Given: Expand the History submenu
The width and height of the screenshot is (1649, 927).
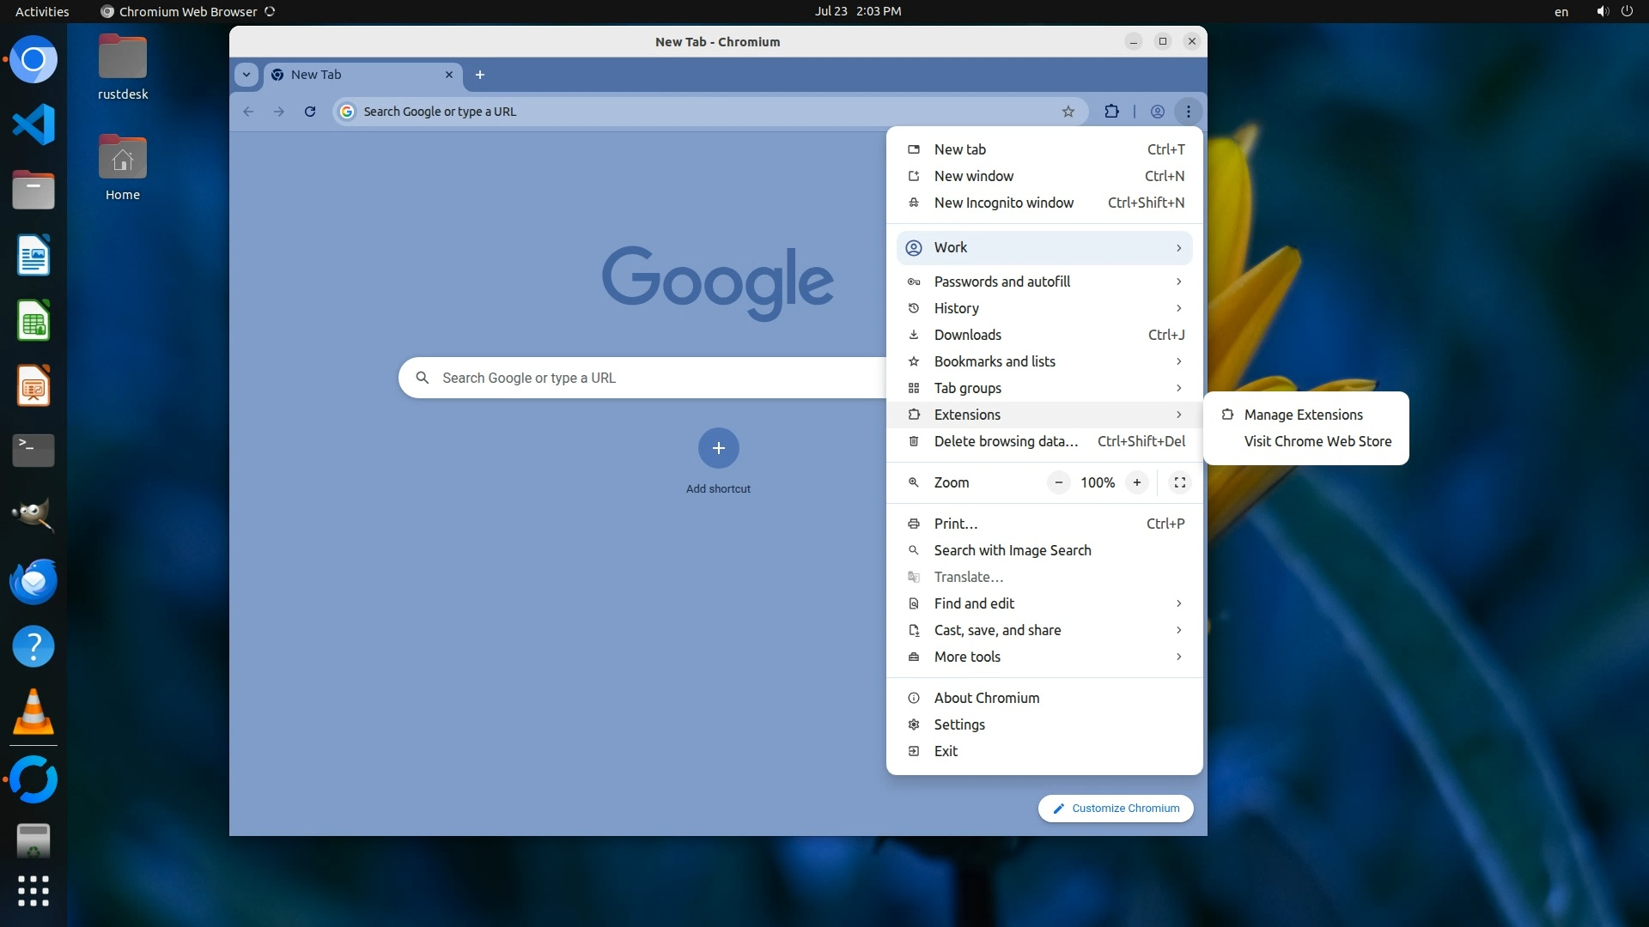Looking at the screenshot, I should pyautogui.click(x=1044, y=308).
